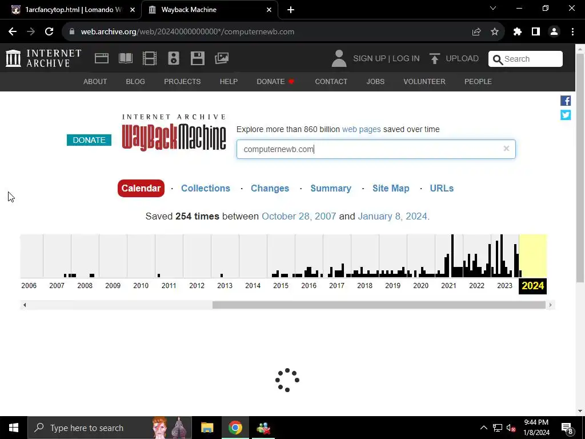
Task: Open Chrome extensions puzzle icon
Action: 517,32
